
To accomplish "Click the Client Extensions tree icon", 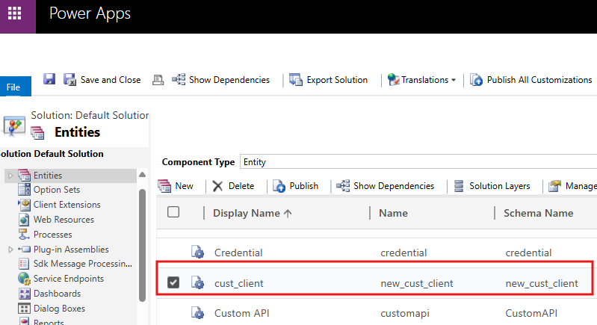I will [25, 205].
